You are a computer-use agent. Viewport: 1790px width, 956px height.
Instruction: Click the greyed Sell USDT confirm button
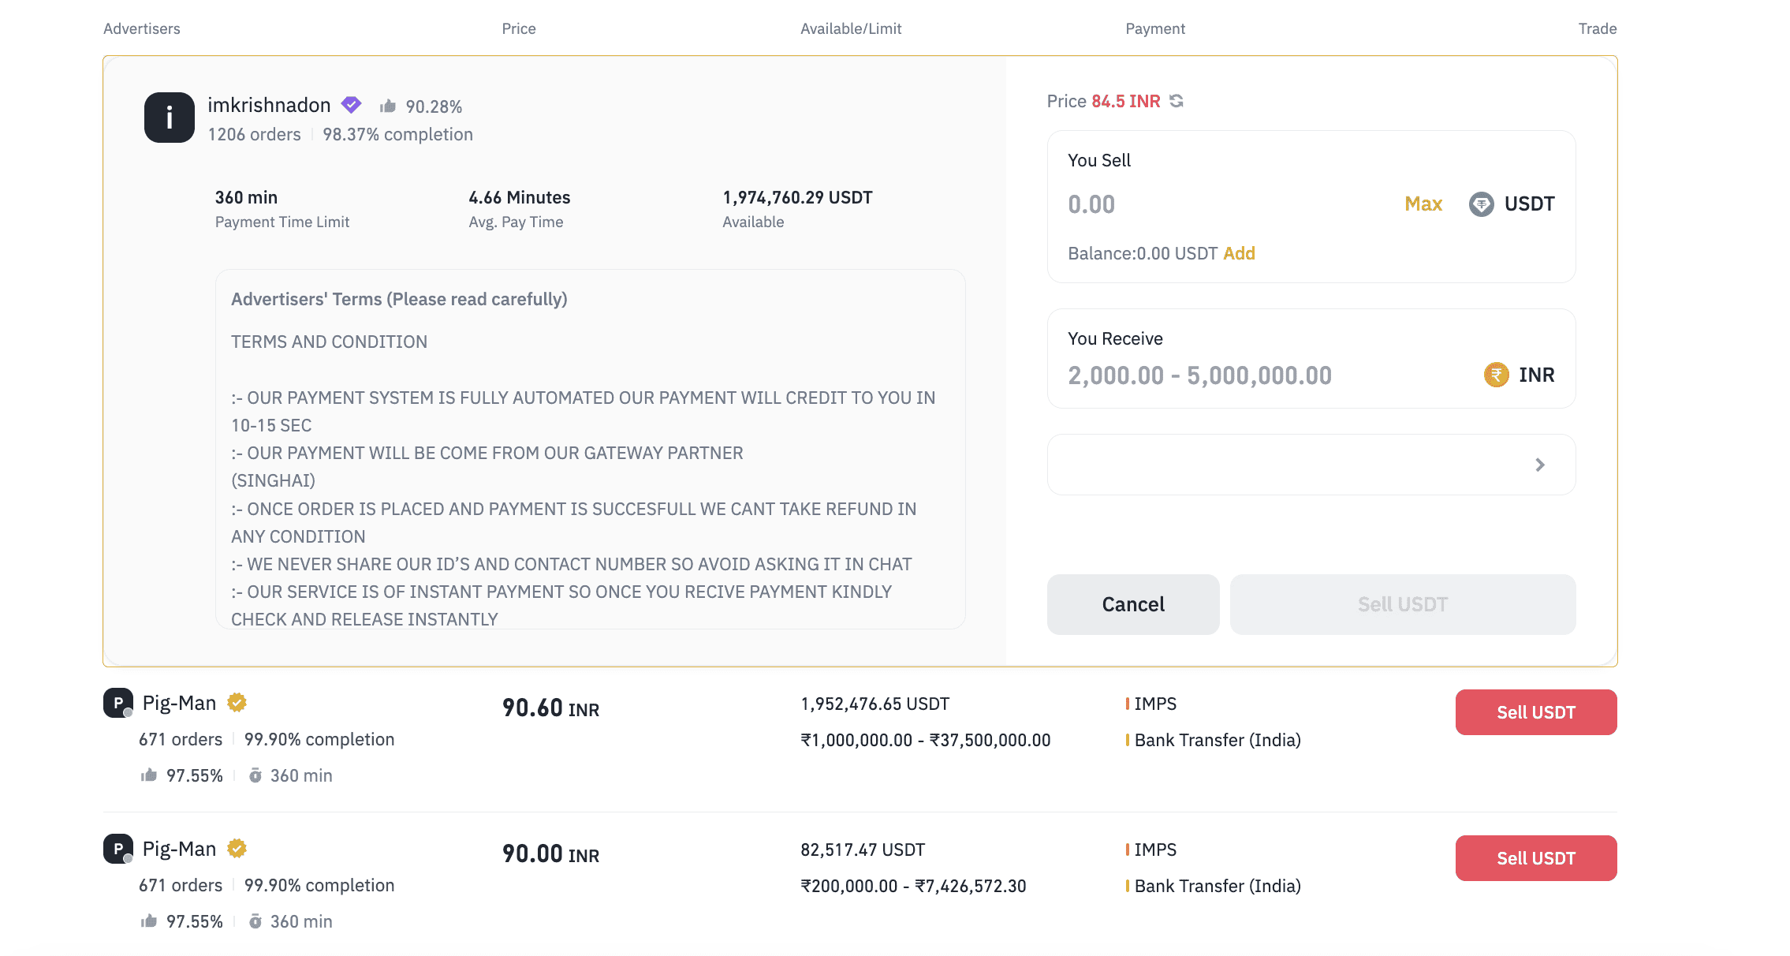coord(1402,604)
